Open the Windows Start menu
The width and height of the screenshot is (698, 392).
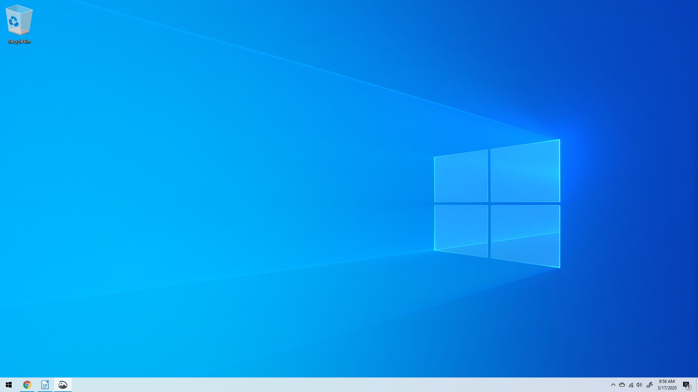(x=9, y=385)
